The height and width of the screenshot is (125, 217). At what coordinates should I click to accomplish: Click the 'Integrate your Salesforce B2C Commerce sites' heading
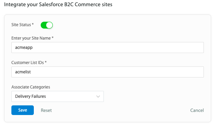click(x=58, y=4)
